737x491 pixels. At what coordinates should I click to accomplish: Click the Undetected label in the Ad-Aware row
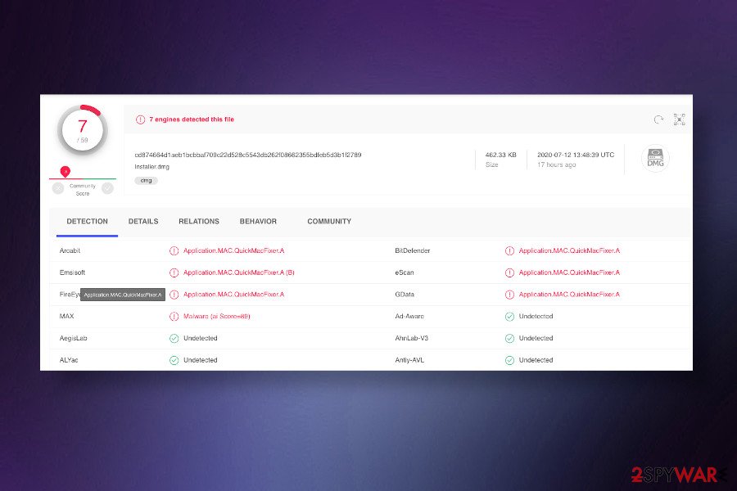point(536,316)
